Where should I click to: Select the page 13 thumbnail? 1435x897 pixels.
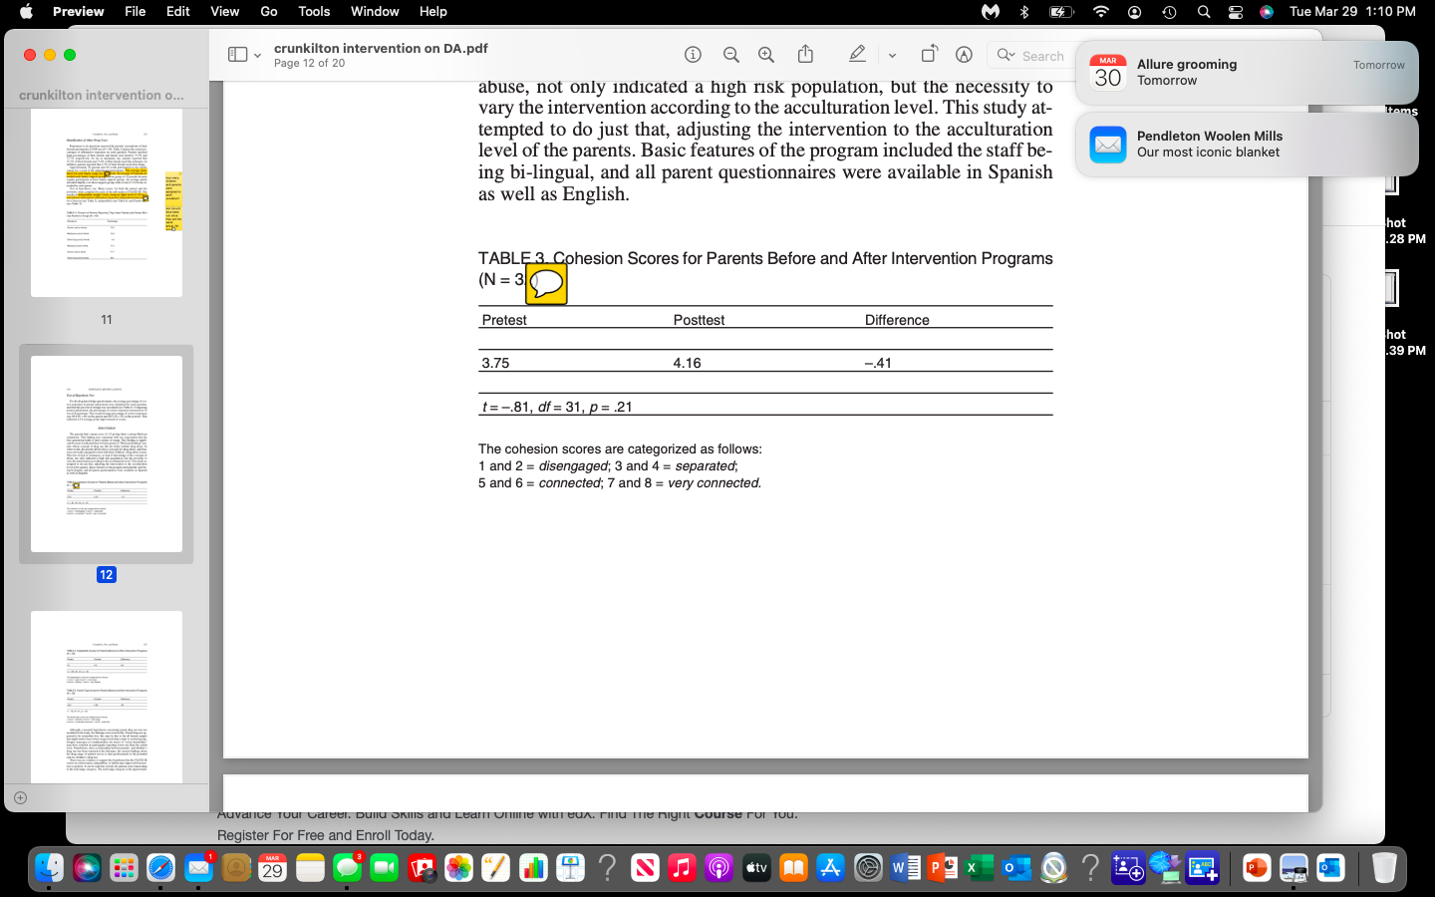pos(106,698)
